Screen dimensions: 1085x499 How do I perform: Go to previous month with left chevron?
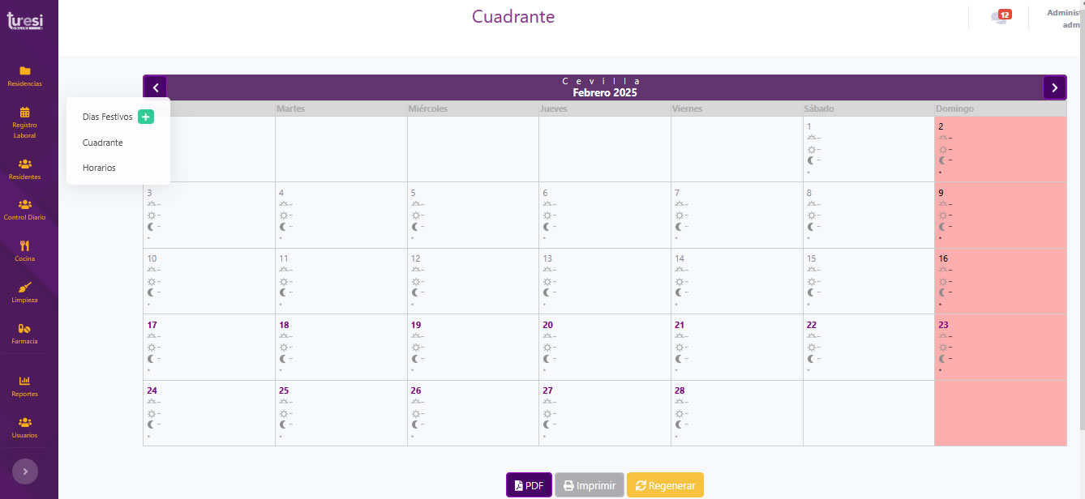click(x=155, y=87)
